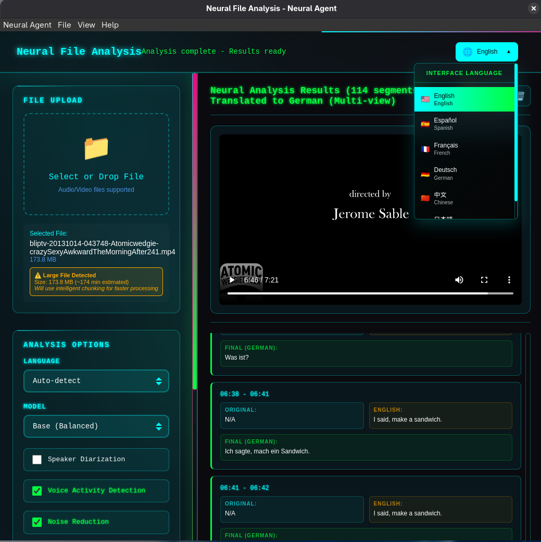Click the German flag icon
541x542 pixels.
pos(425,174)
